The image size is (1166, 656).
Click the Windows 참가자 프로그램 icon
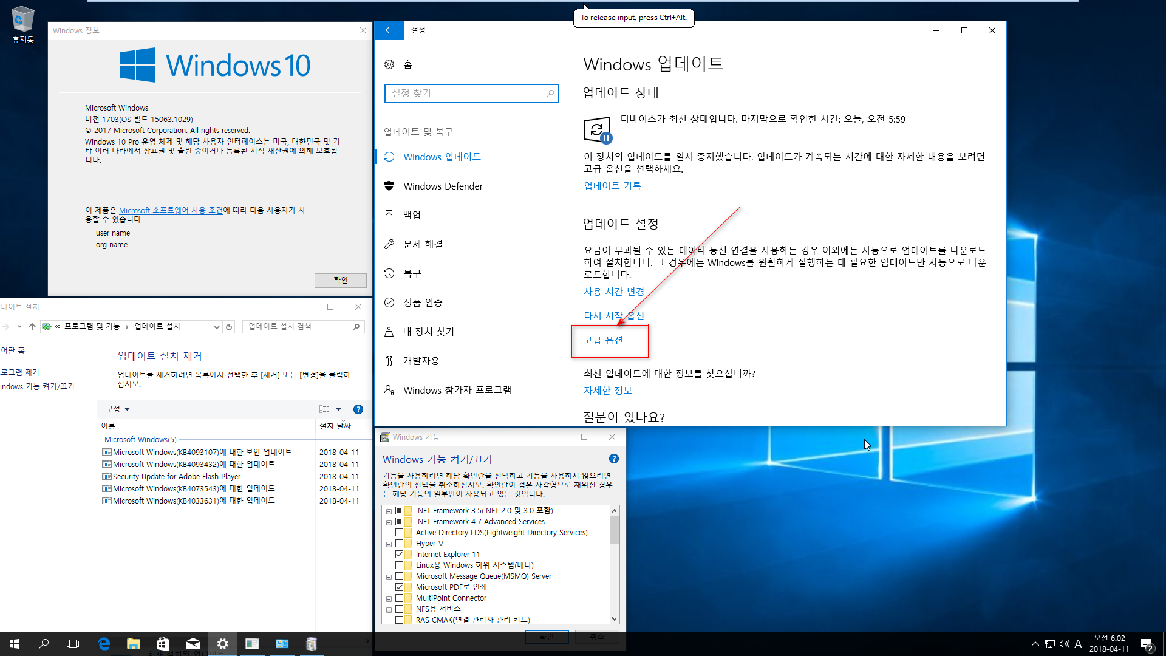(389, 390)
